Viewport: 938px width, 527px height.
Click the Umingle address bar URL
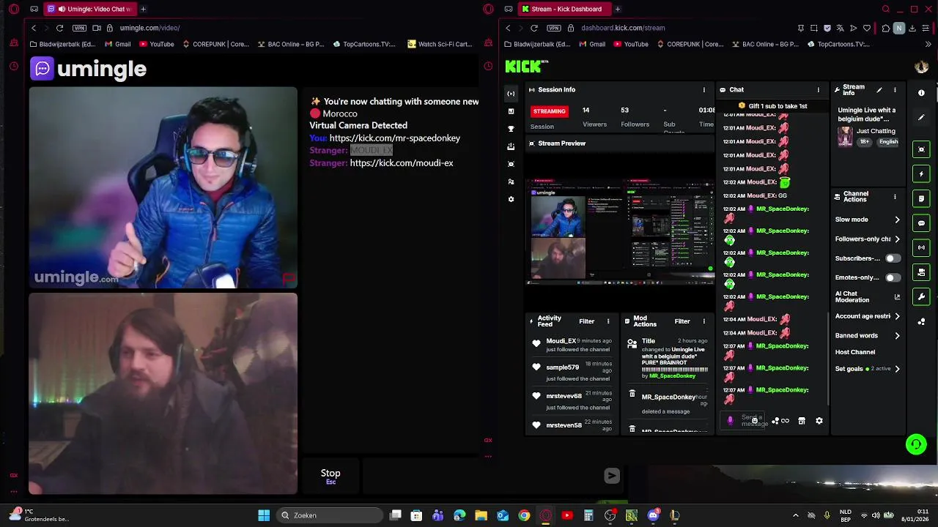(149, 28)
